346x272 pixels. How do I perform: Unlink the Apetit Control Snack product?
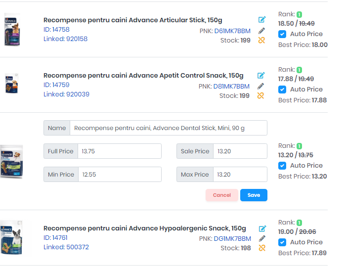tap(260, 95)
